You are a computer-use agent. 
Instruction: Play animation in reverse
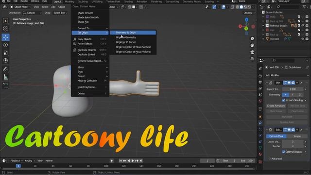tap(129, 161)
